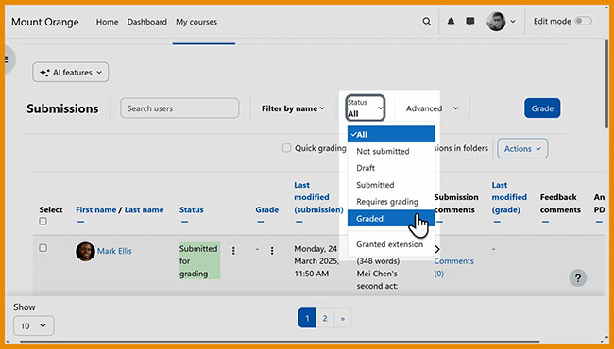Click the help question mark button
614x349 pixels.
point(577,278)
